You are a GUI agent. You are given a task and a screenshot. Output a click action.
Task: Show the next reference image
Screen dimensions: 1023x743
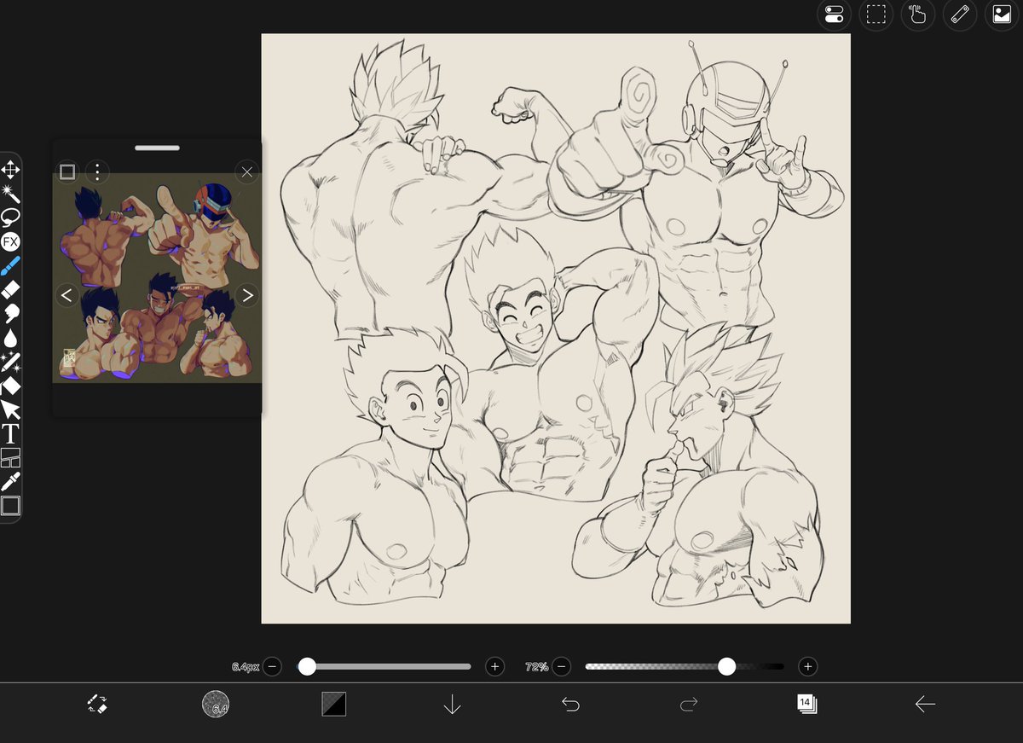(247, 294)
